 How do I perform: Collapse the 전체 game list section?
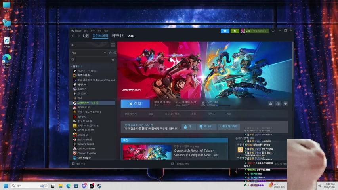tap(71, 66)
